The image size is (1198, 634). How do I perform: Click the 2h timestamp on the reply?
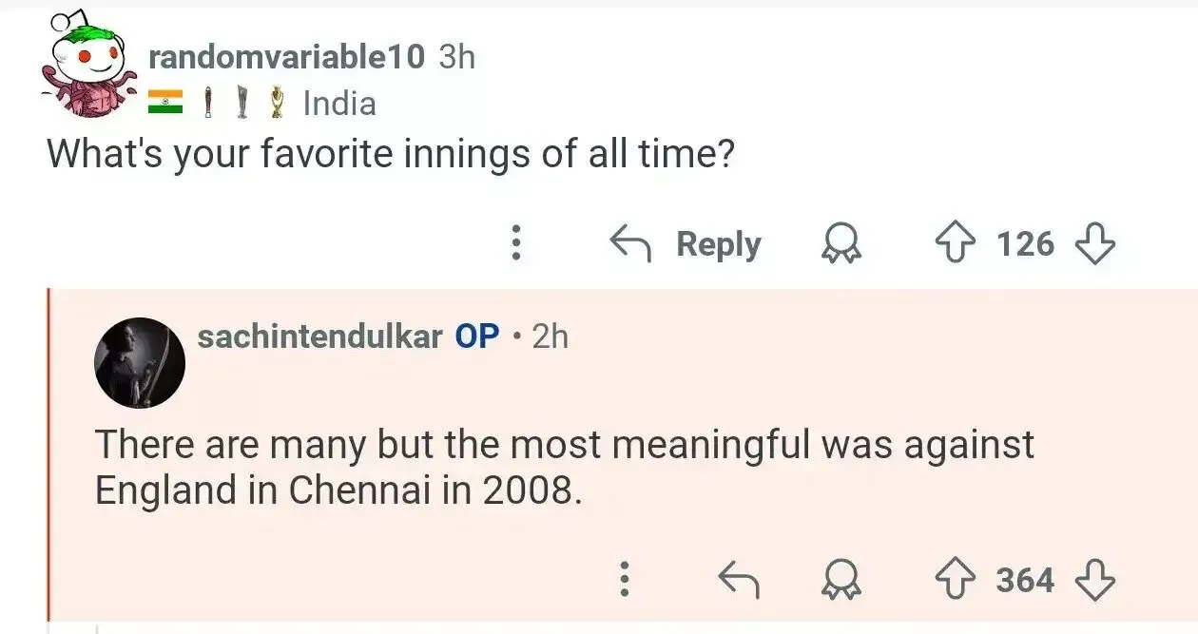tap(551, 336)
